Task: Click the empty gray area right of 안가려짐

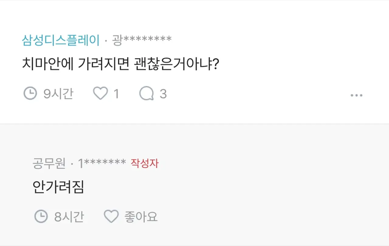Action: pyautogui.click(x=231, y=187)
